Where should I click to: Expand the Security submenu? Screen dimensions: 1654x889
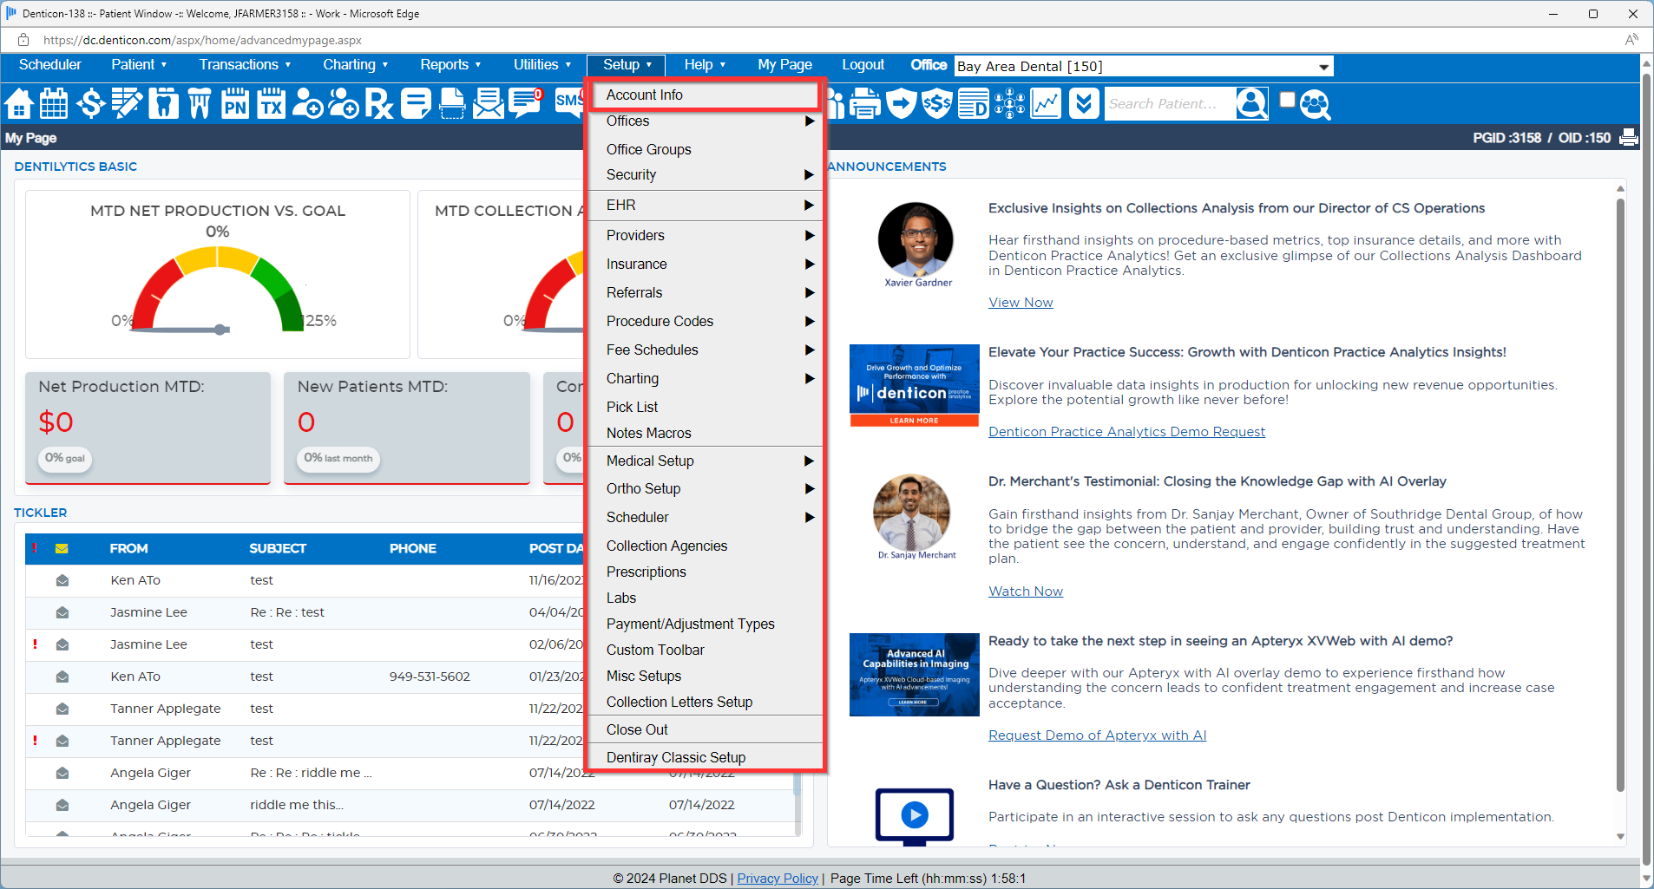(x=706, y=175)
